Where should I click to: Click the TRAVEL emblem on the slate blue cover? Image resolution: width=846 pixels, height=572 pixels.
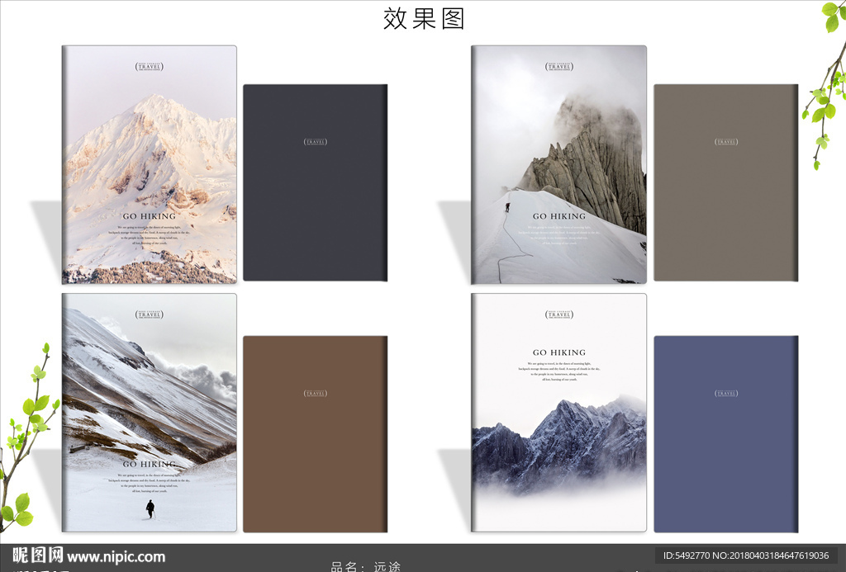tap(726, 394)
